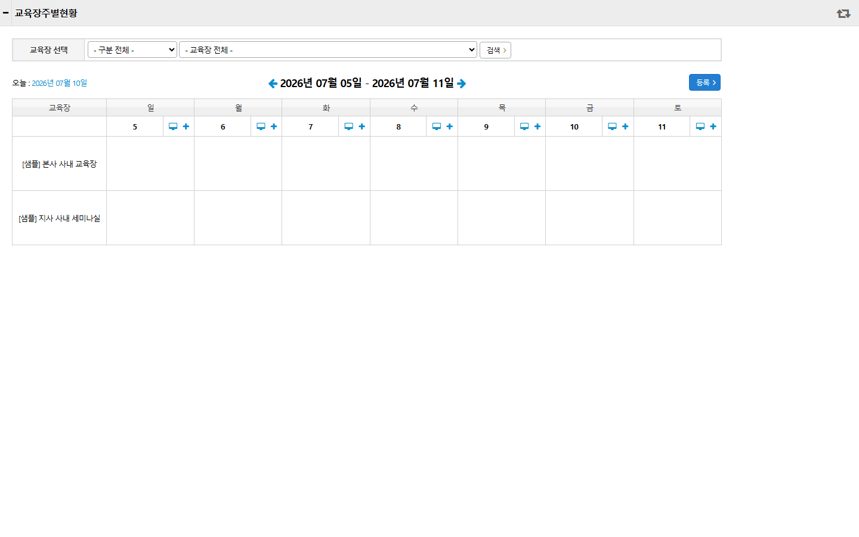Image resolution: width=859 pixels, height=537 pixels.
Task: Click date number 11 in calendar
Action: point(662,126)
